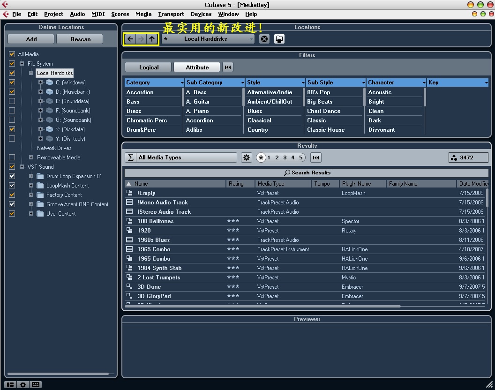Screen dimensions: 495x390
Task: Sort results by Name column header
Action: [175, 183]
